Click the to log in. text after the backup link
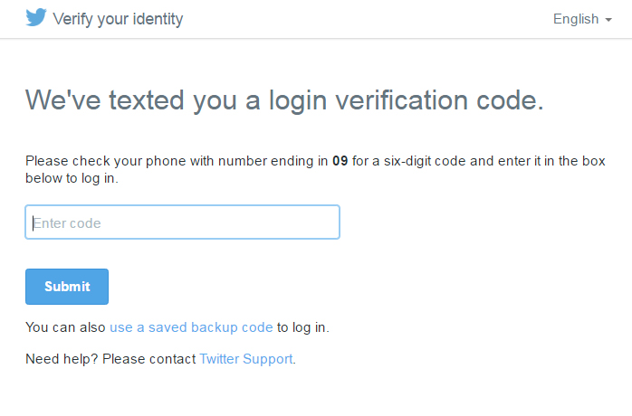Viewport: 632px width, 416px height. [303, 327]
